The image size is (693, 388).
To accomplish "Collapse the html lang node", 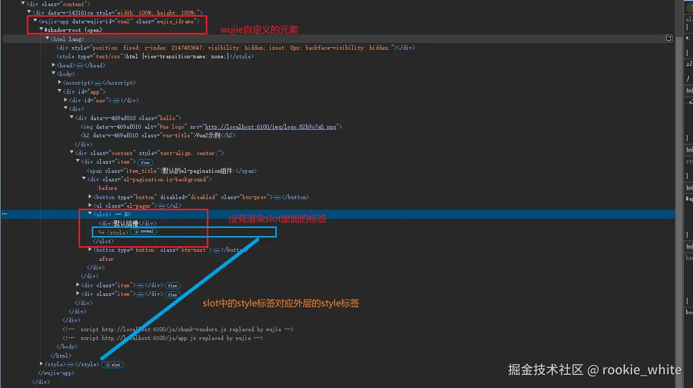I will tap(47, 38).
